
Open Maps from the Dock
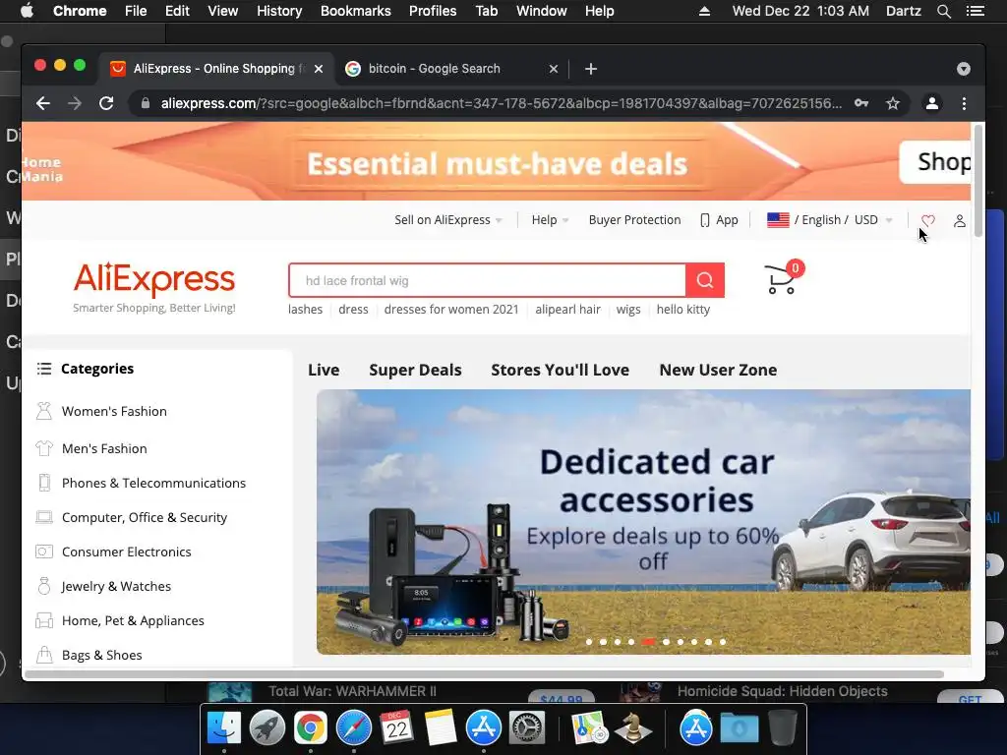[x=590, y=728]
